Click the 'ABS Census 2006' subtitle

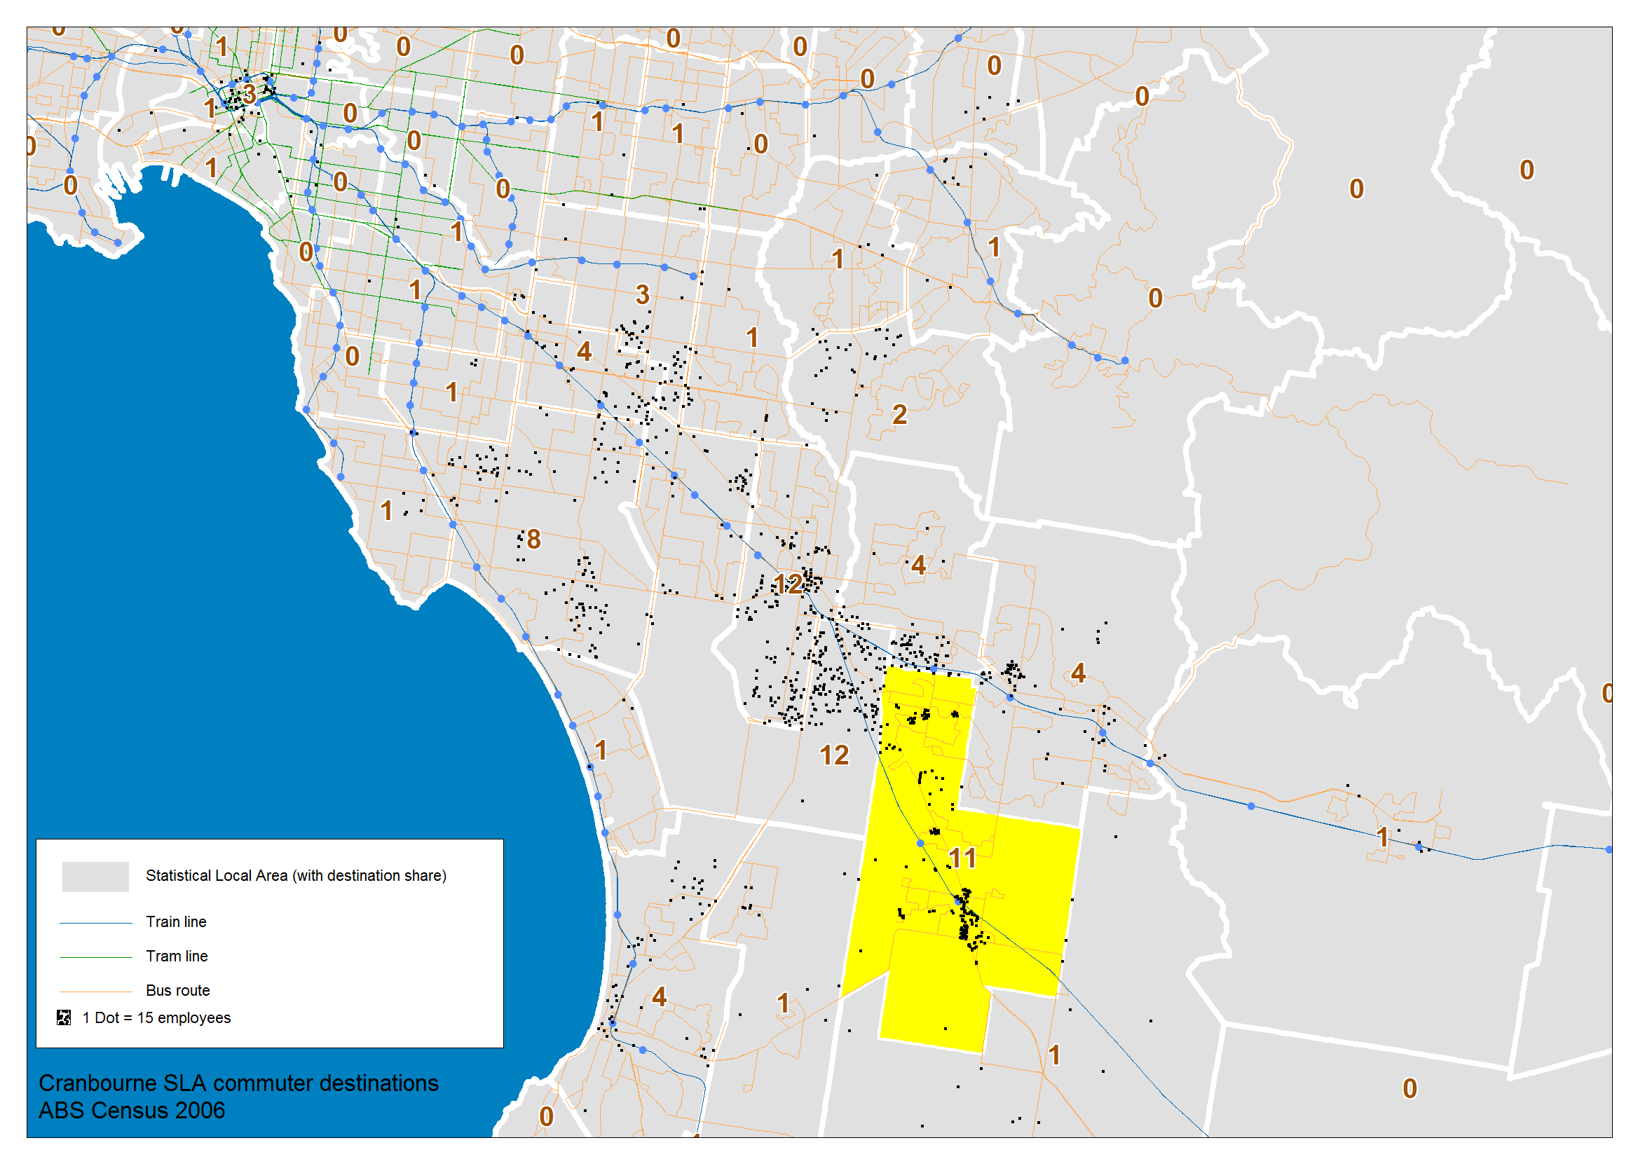[x=131, y=1111]
